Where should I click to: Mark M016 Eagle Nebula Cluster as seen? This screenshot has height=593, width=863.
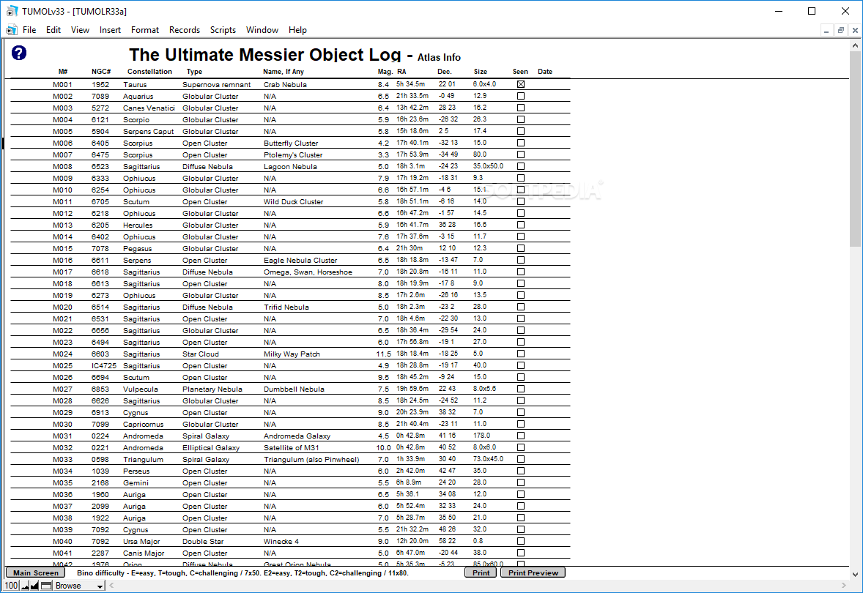(x=521, y=260)
